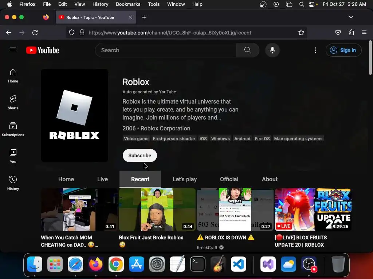The height and width of the screenshot is (279, 373).
Task: Open Launchpad from the Dock
Action: [x=55, y=264]
